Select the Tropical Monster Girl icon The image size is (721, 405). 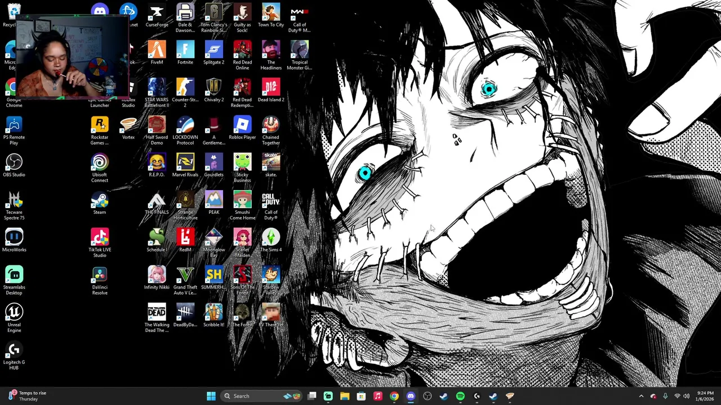[x=299, y=56]
